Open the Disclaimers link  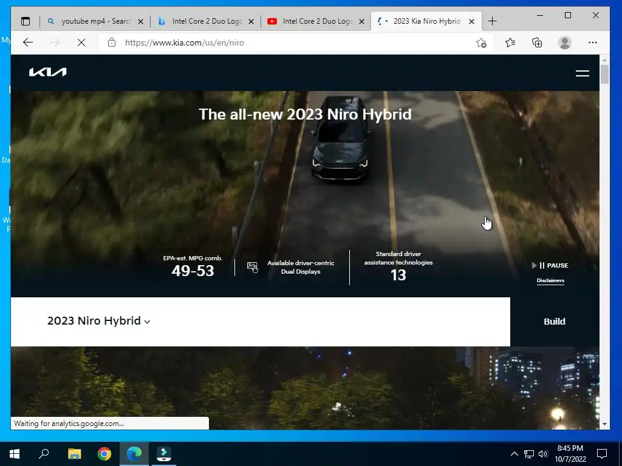pyautogui.click(x=550, y=280)
